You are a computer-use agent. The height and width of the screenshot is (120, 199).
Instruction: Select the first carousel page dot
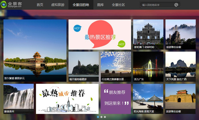click(x=98, y=117)
